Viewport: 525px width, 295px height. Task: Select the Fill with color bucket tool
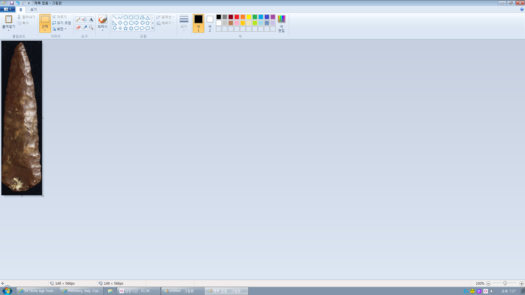tap(85, 20)
